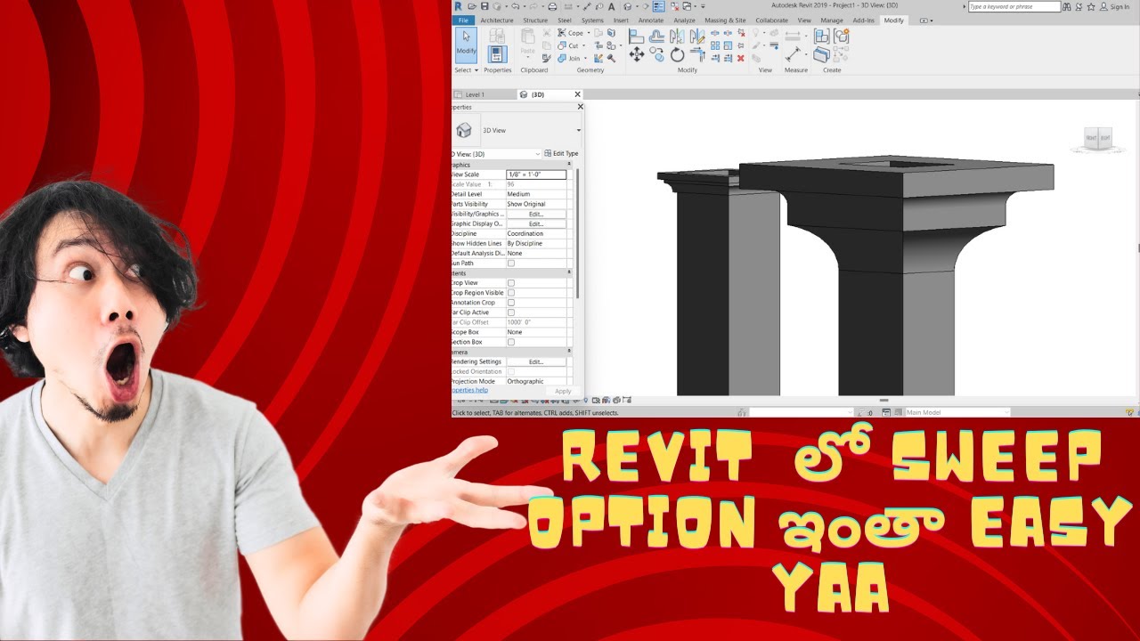Click the Text tool letter A icon
This screenshot has width=1140, height=641.
611,6
